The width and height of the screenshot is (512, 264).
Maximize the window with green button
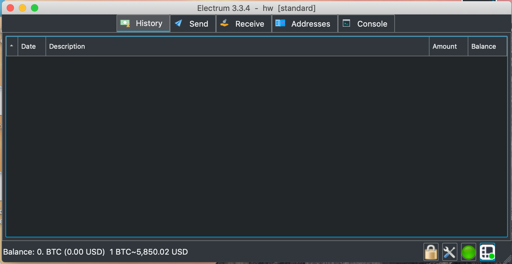pos(35,8)
